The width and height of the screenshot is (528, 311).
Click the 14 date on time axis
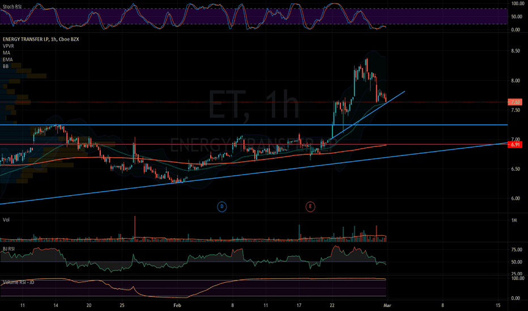[x=56, y=305]
